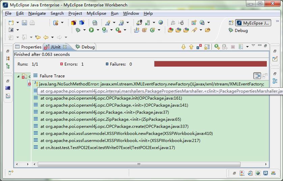Click the outline icon on right sidebar

pos(275,81)
